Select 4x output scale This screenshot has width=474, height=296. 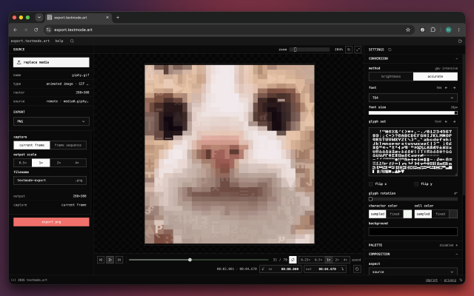pos(77,163)
